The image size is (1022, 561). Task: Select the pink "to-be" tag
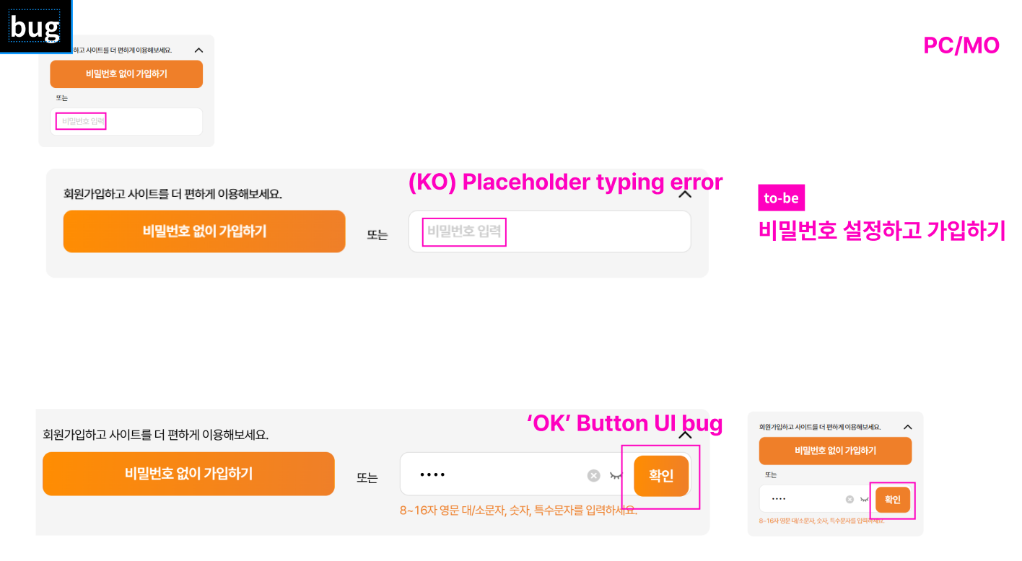click(x=781, y=198)
